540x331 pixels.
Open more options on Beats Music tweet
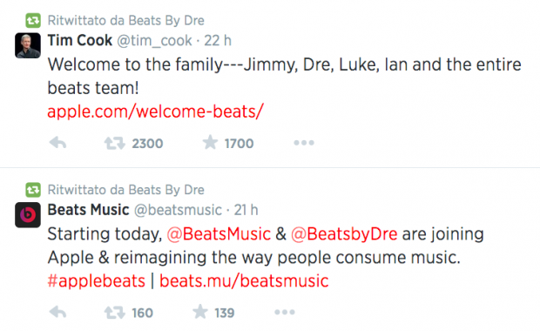(285, 312)
